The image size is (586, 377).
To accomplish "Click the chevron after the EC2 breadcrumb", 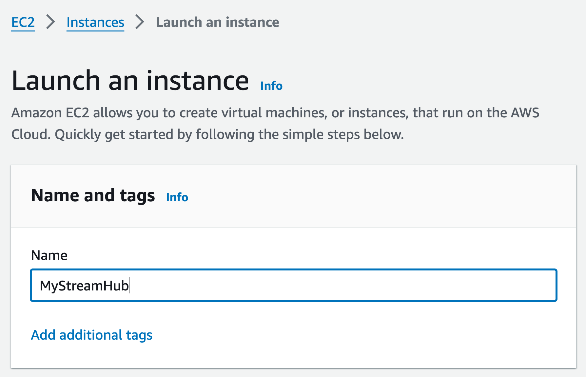I will click(50, 22).
